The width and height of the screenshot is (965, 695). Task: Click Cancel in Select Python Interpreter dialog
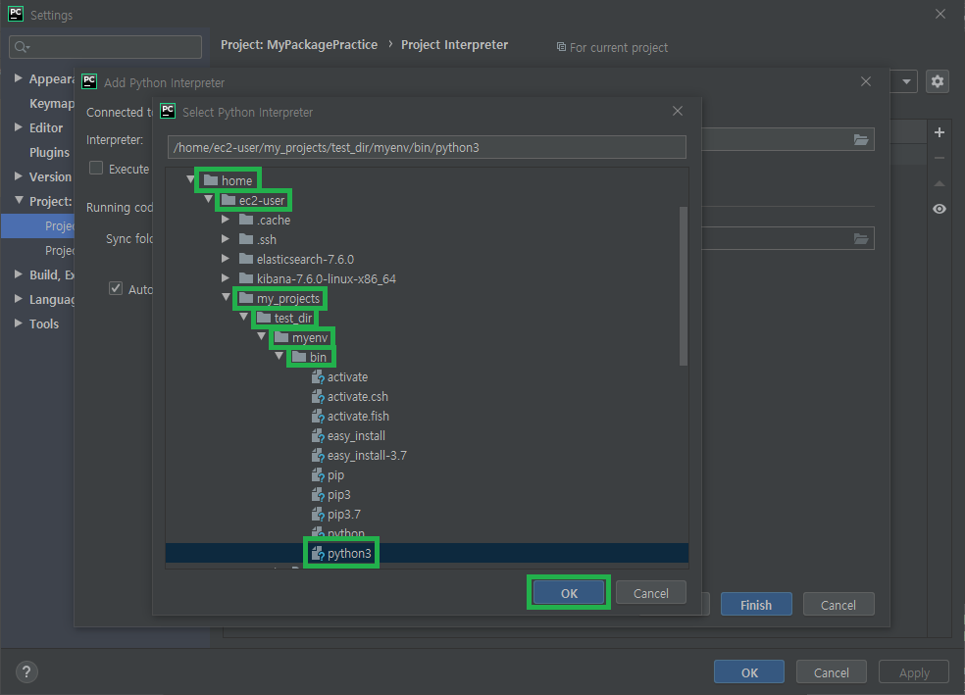pos(651,593)
